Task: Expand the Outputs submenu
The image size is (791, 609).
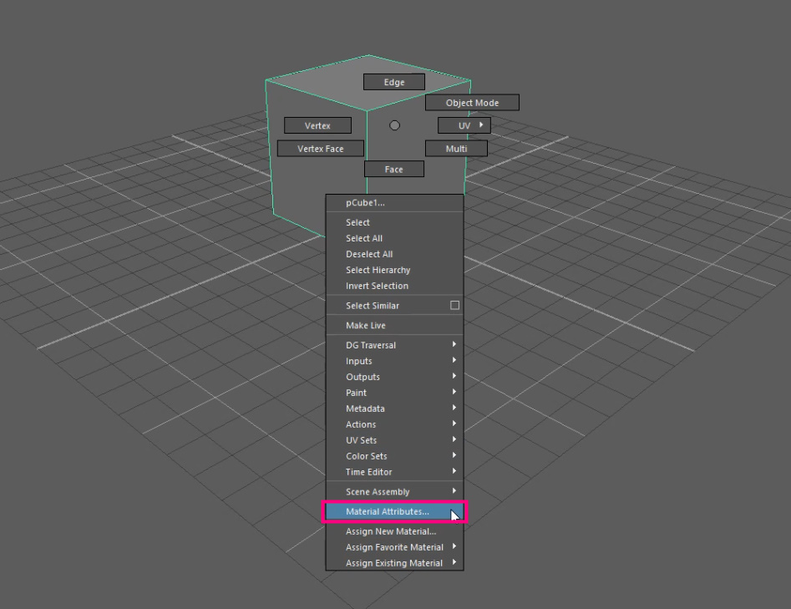Action: coord(394,377)
